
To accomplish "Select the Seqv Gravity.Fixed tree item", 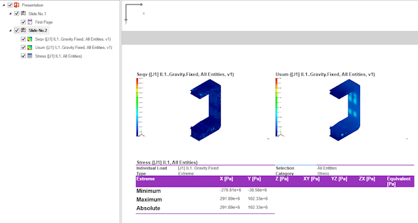I will click(x=72, y=39).
